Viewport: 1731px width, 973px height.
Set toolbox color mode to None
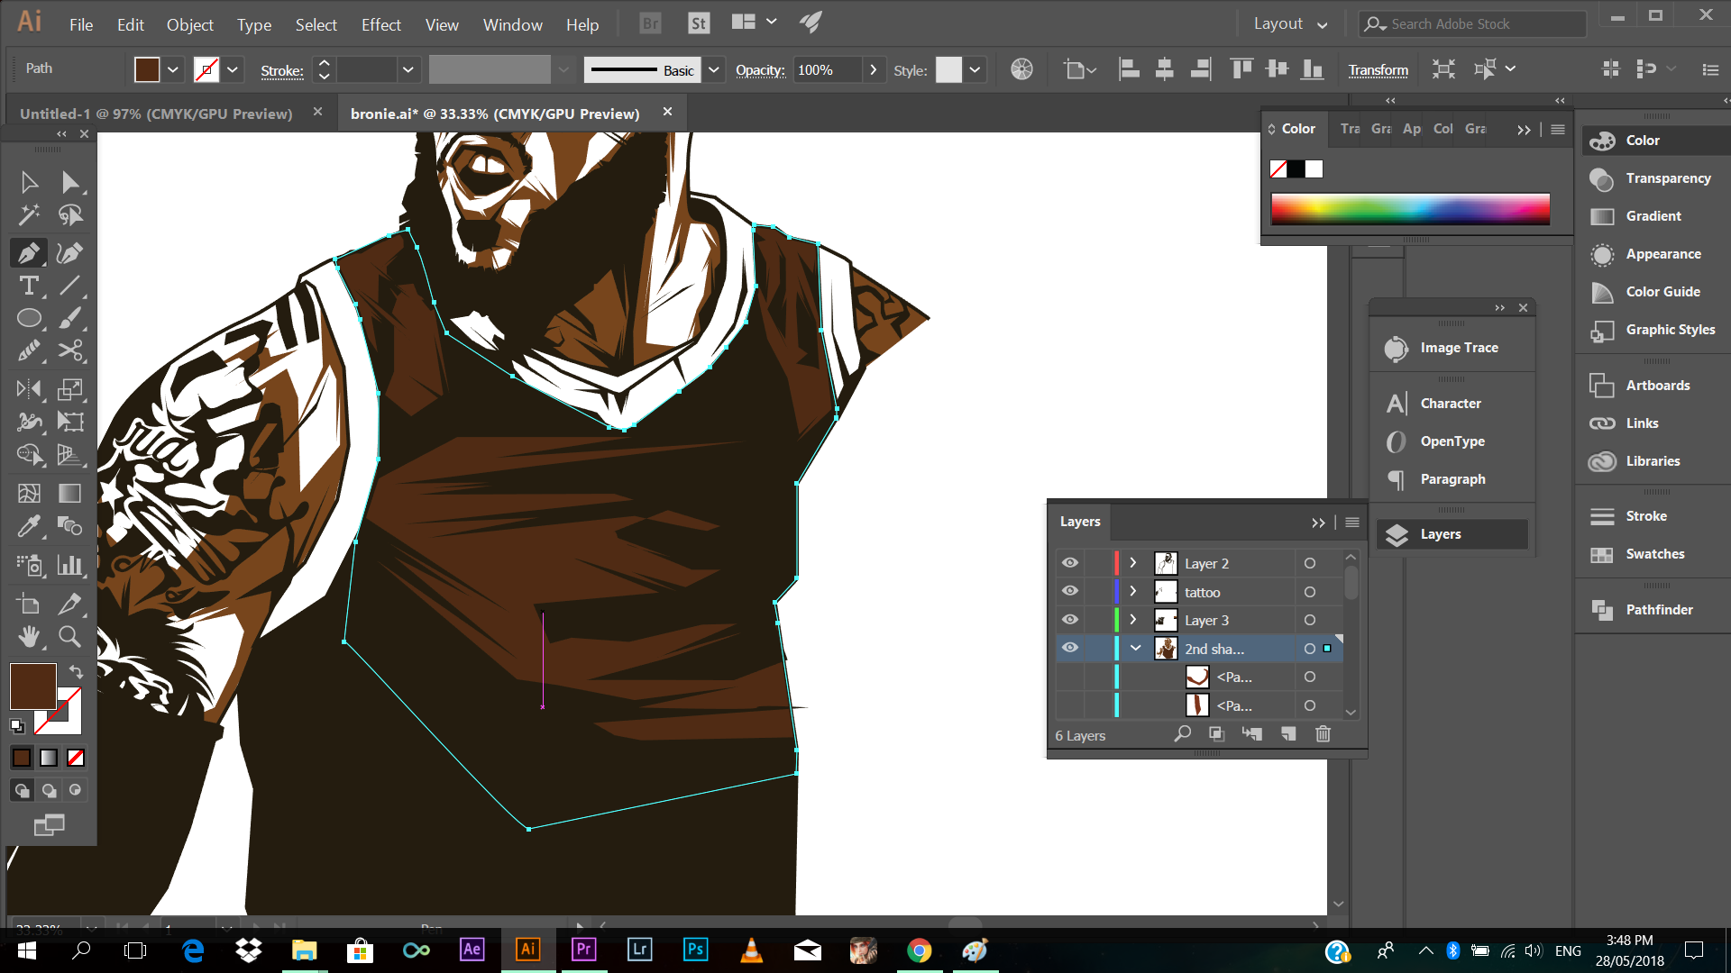coord(76,758)
